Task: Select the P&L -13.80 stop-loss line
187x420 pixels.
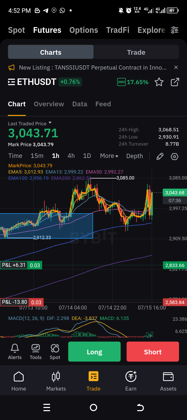Action: (22, 302)
